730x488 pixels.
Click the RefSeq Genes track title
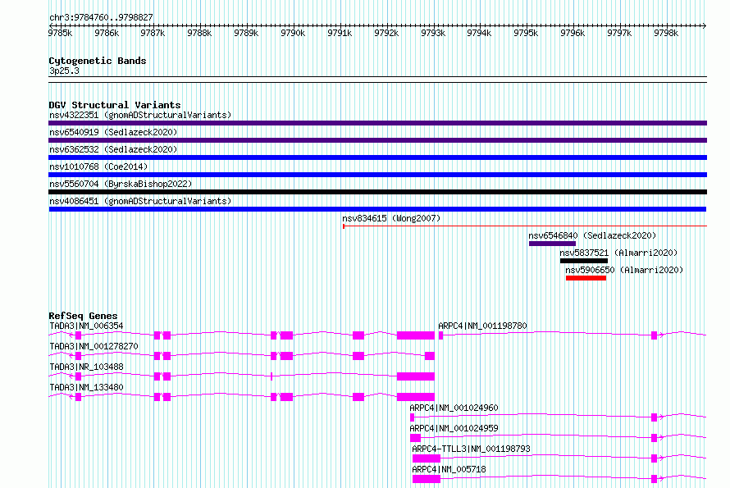[83, 316]
